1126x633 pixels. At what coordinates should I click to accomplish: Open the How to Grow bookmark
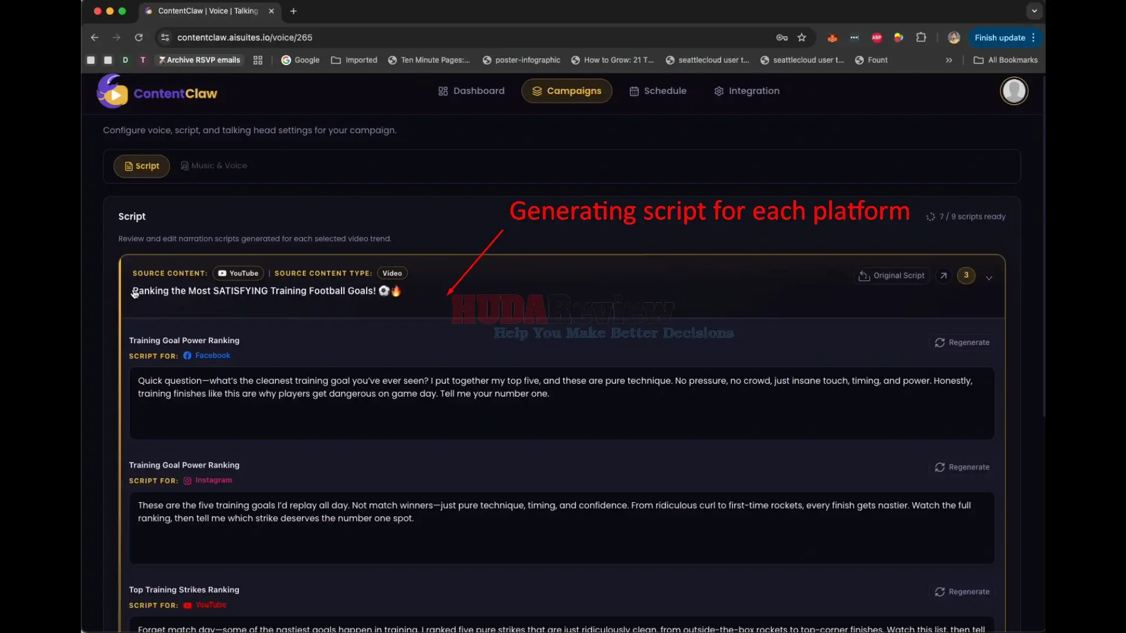[612, 60]
